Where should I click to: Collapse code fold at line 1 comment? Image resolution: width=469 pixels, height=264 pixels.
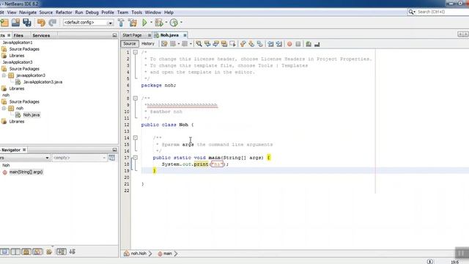pos(135,52)
